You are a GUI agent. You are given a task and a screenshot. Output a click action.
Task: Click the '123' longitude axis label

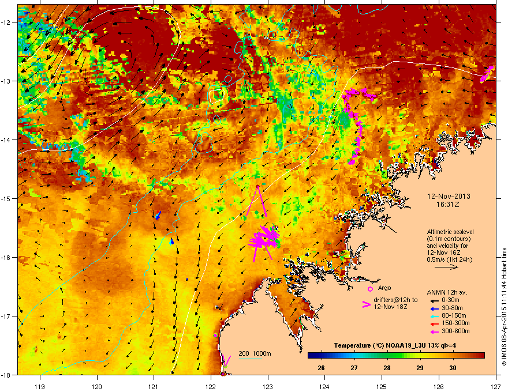(268, 386)
